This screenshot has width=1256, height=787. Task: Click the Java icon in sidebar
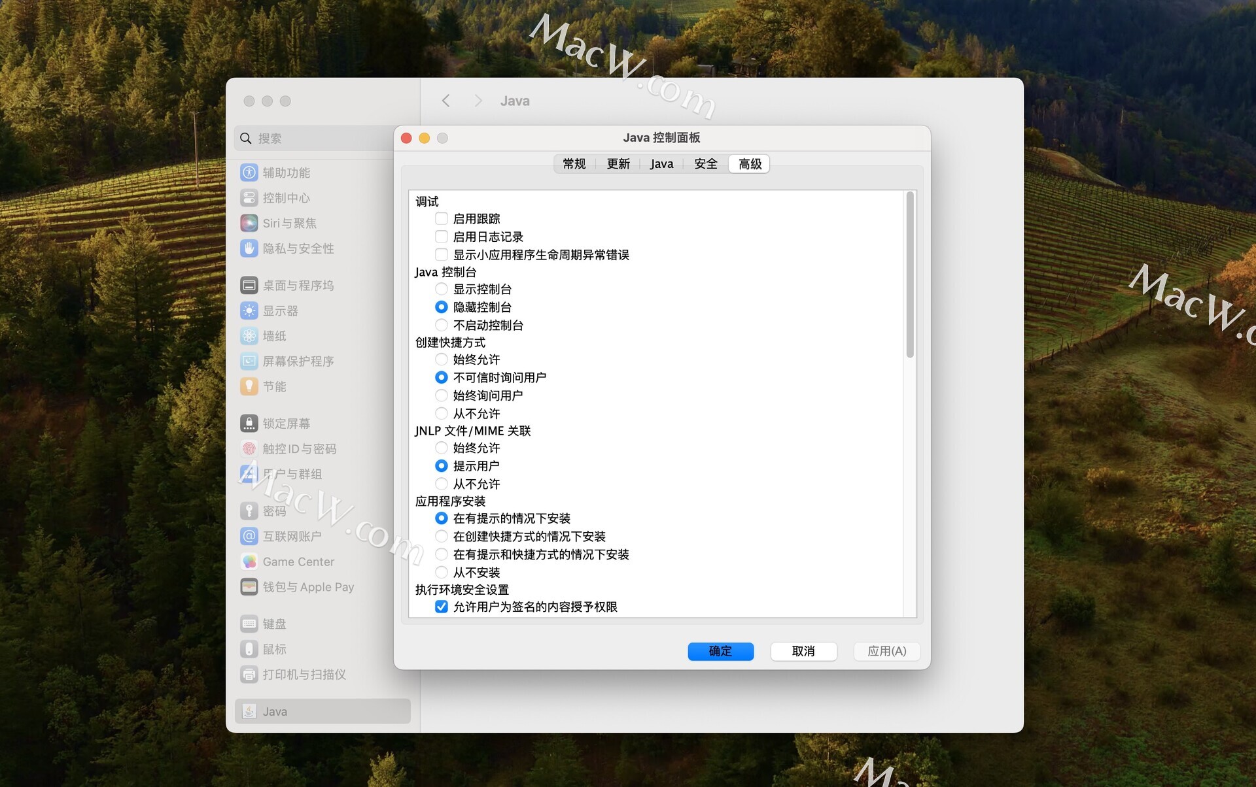click(x=249, y=712)
